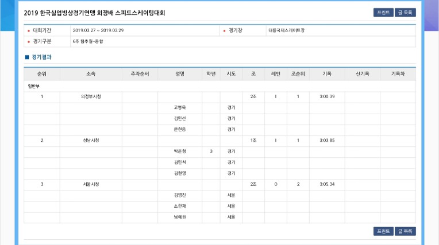439x245 pixels.
Task: Click the skater name 박준형
Action: click(180, 151)
